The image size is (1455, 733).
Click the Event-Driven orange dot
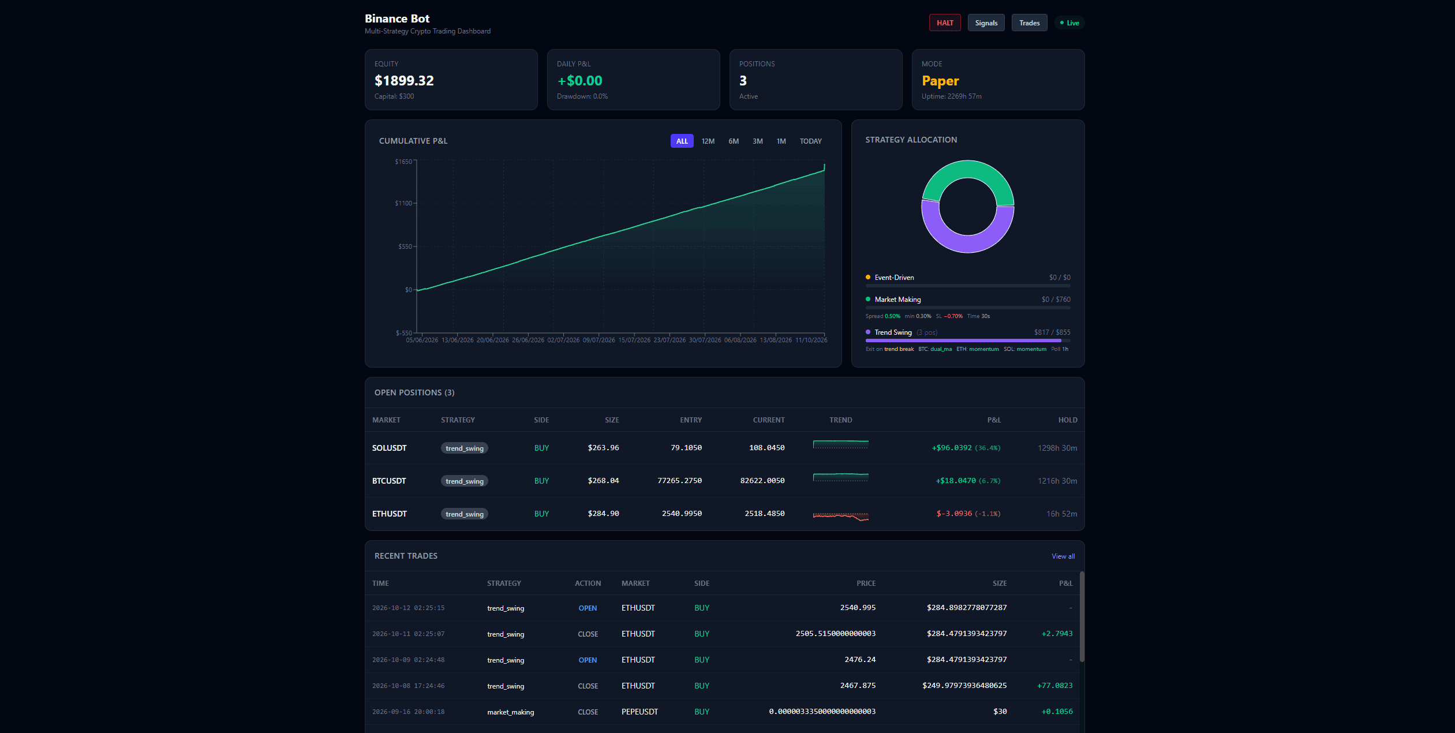868,278
